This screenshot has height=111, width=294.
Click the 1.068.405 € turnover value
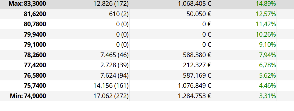(195, 4)
